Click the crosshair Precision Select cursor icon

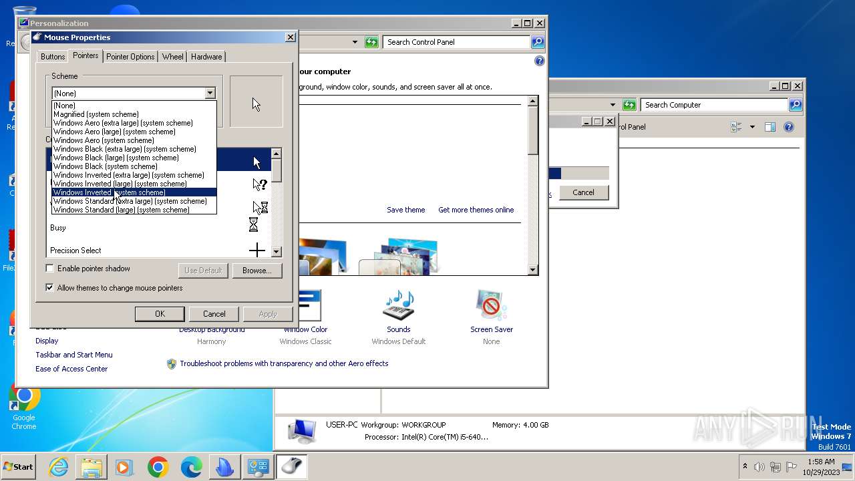pos(257,251)
